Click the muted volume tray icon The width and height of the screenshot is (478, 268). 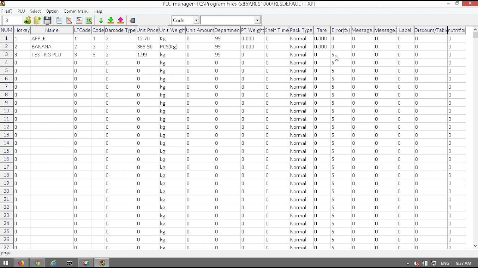click(417, 264)
